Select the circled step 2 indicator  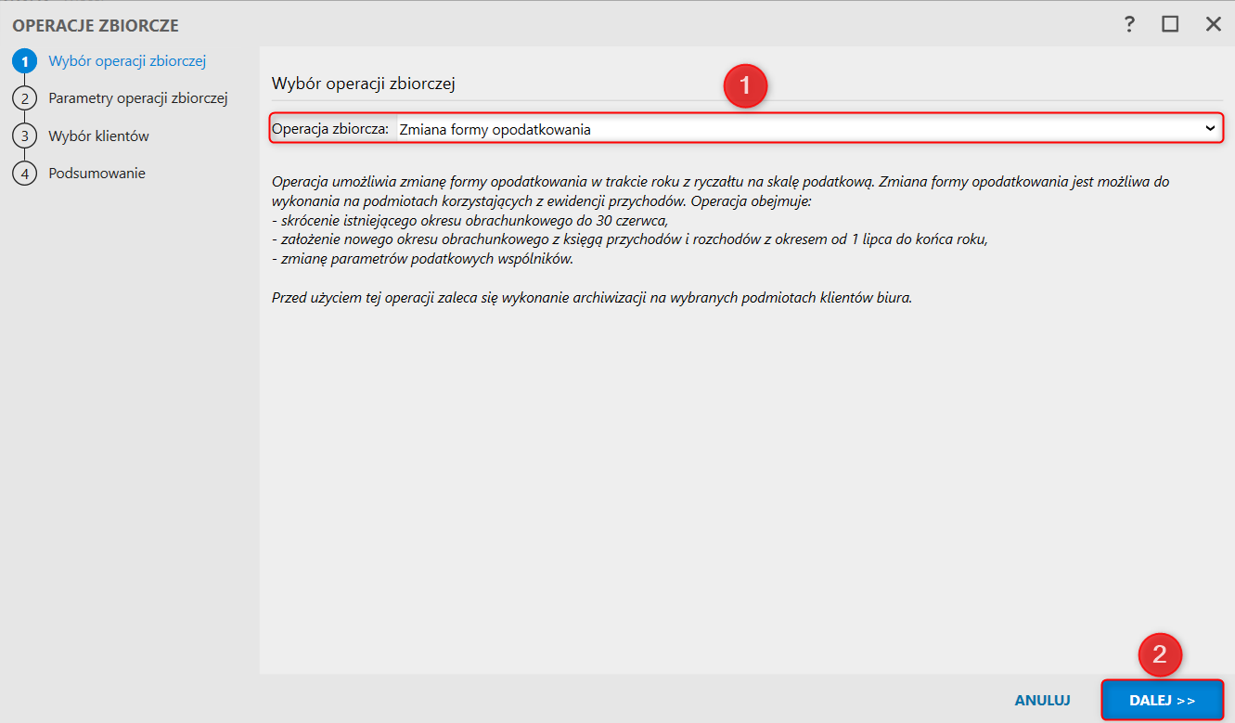pyautogui.click(x=24, y=98)
